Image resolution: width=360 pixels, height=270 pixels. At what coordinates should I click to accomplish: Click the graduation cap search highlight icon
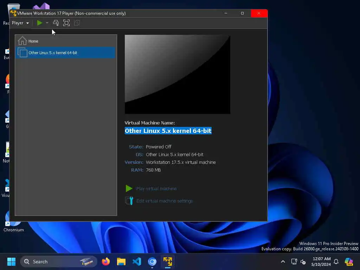click(86, 262)
